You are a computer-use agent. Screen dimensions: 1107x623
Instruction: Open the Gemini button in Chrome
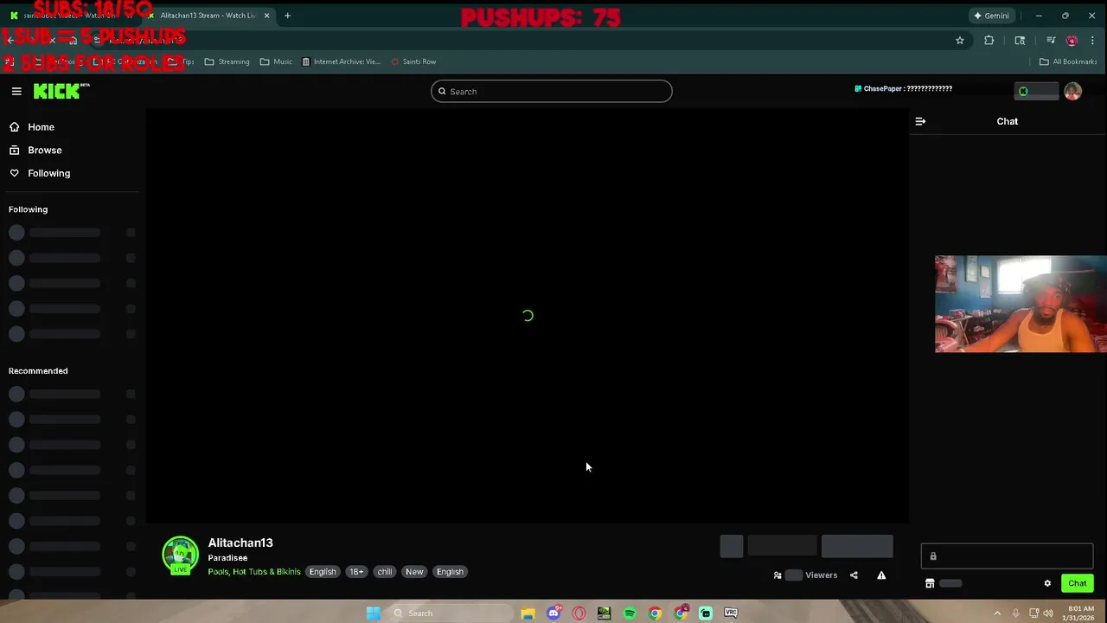click(991, 16)
